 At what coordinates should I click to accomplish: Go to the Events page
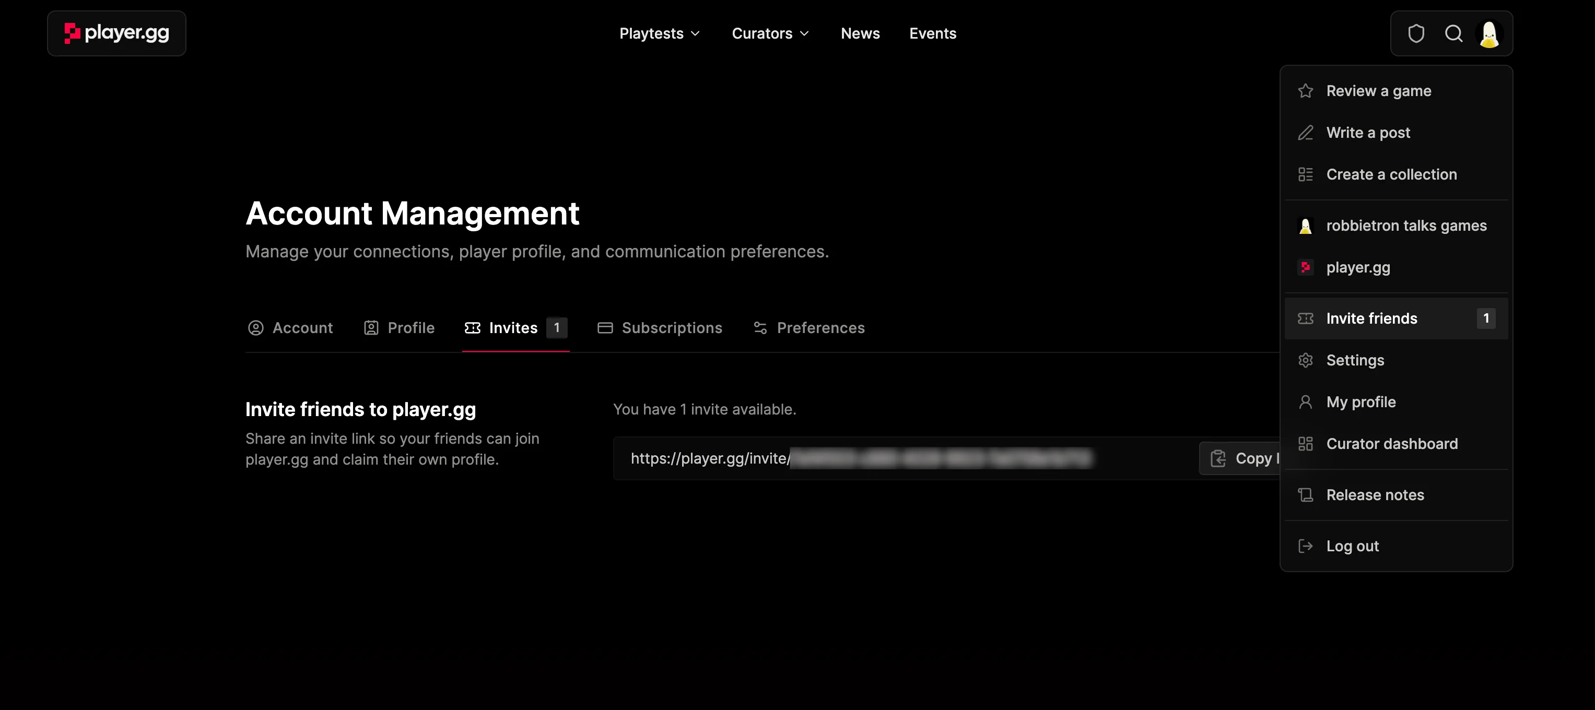point(932,33)
